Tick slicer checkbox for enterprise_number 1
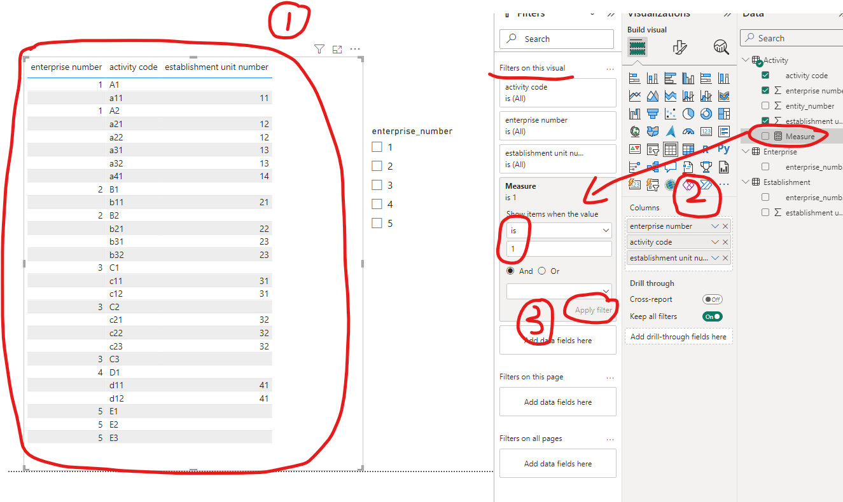This screenshot has width=843, height=502. click(377, 147)
